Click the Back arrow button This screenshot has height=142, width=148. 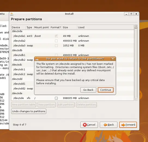coord(108,125)
